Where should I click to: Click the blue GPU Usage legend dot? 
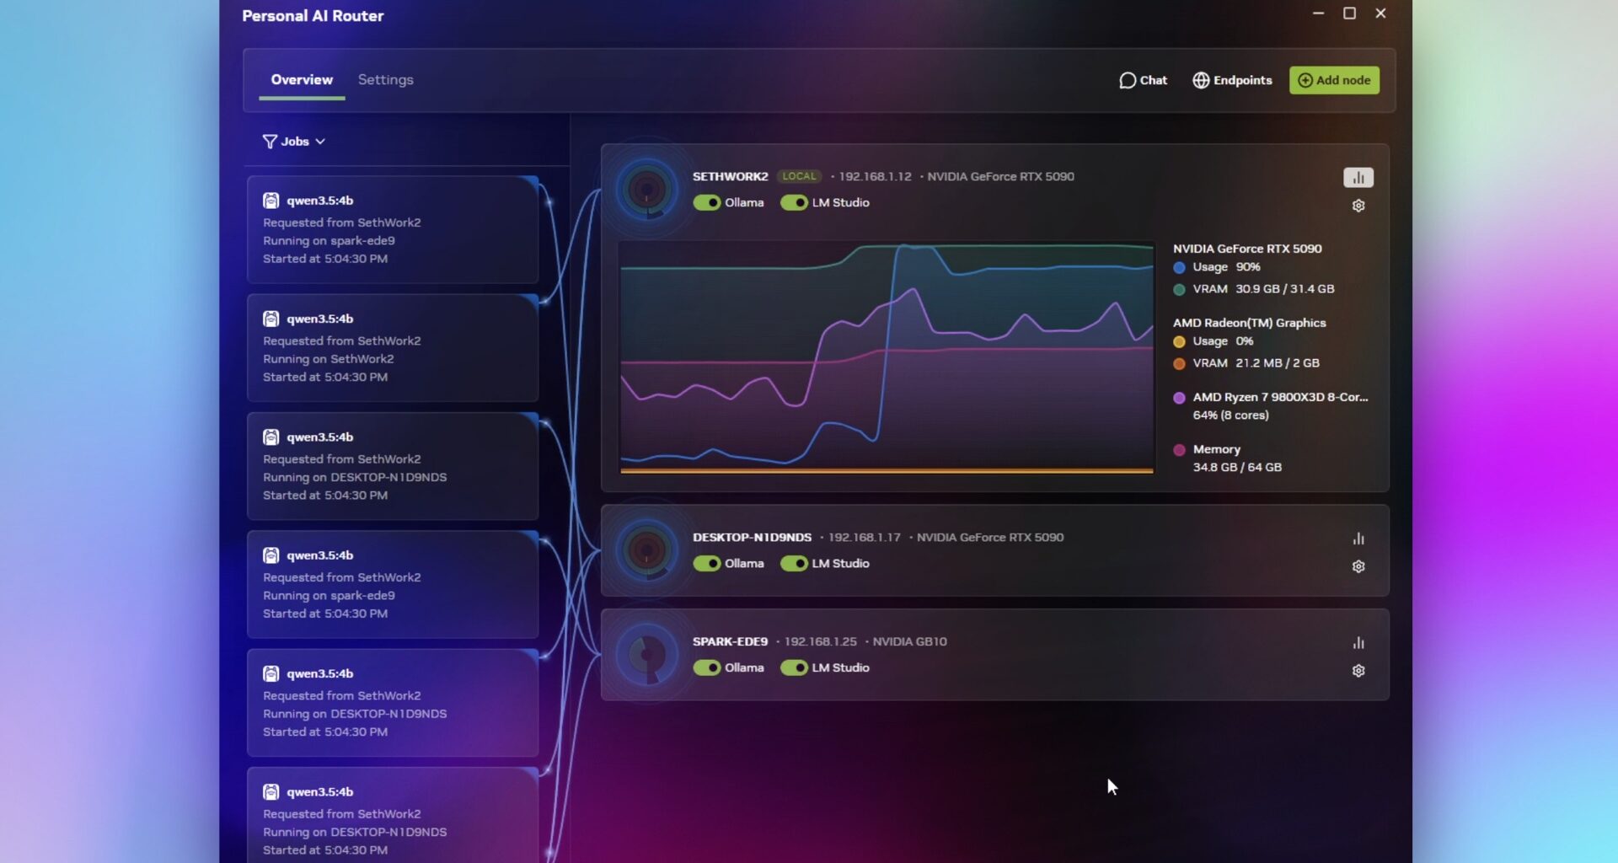[1179, 267]
